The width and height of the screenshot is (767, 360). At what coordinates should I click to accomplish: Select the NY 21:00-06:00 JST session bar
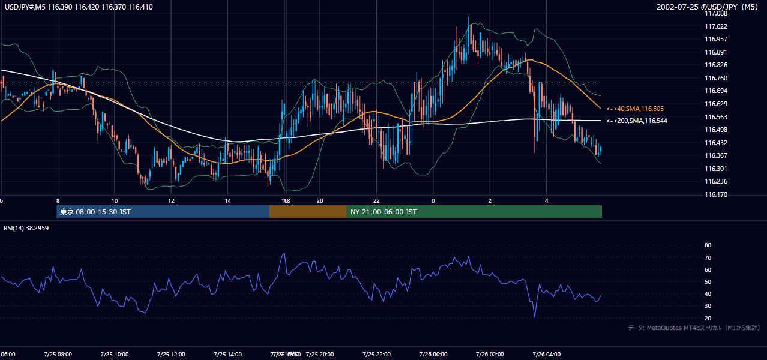[x=474, y=212]
